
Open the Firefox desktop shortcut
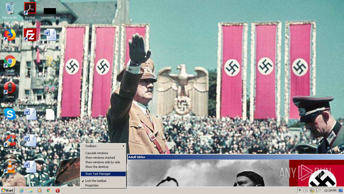[10, 37]
